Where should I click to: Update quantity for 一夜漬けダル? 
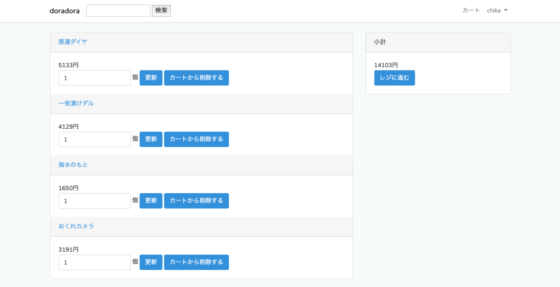coord(151,139)
